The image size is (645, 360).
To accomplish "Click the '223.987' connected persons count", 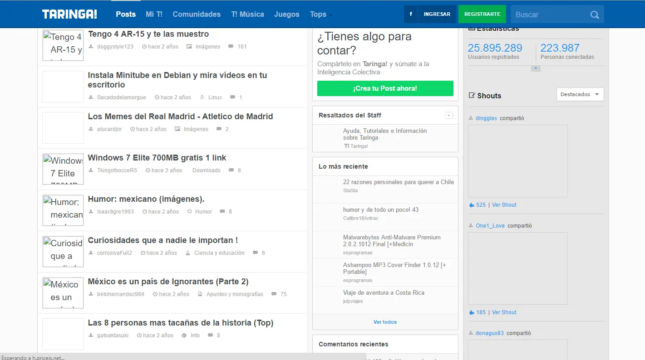I will click(x=560, y=48).
